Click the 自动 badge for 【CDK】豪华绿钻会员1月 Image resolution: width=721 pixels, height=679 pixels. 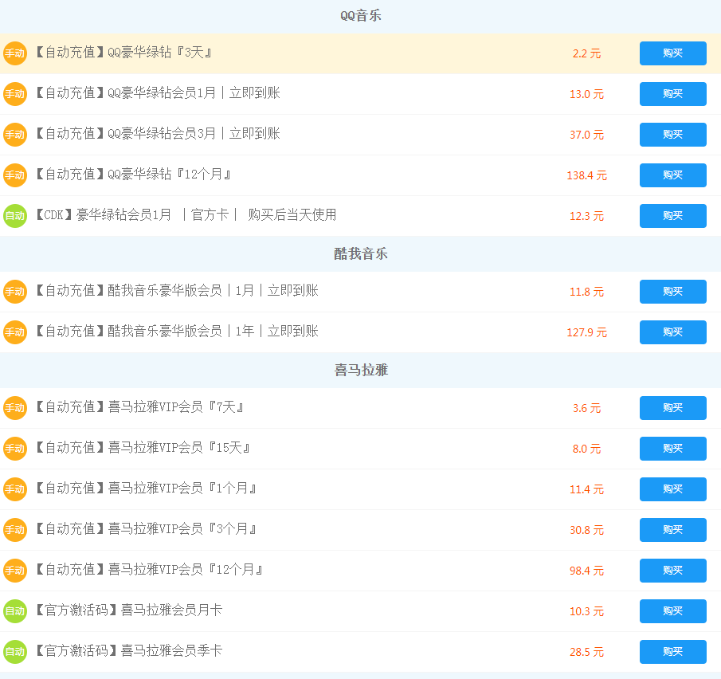coord(15,216)
